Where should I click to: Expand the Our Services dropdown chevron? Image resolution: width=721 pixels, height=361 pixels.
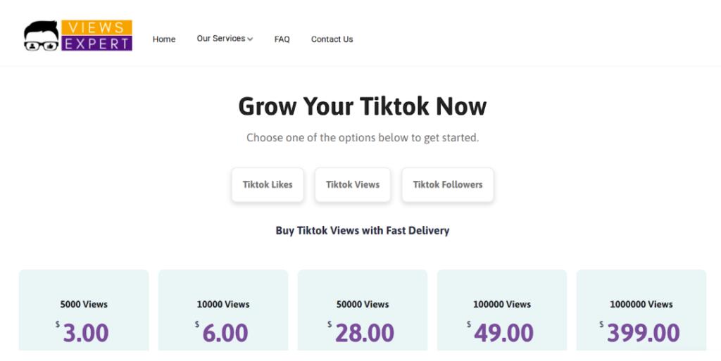(x=250, y=39)
